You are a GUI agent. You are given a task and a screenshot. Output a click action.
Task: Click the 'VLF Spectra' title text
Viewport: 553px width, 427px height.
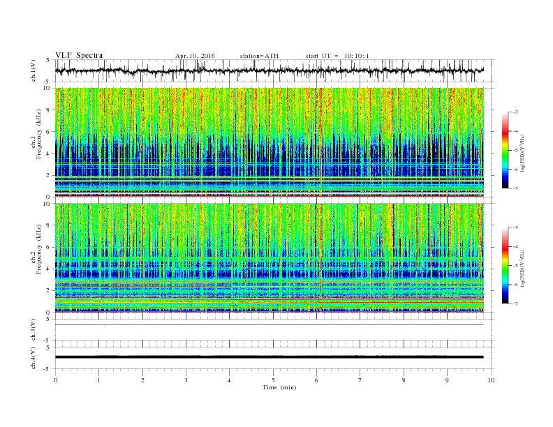(79, 55)
